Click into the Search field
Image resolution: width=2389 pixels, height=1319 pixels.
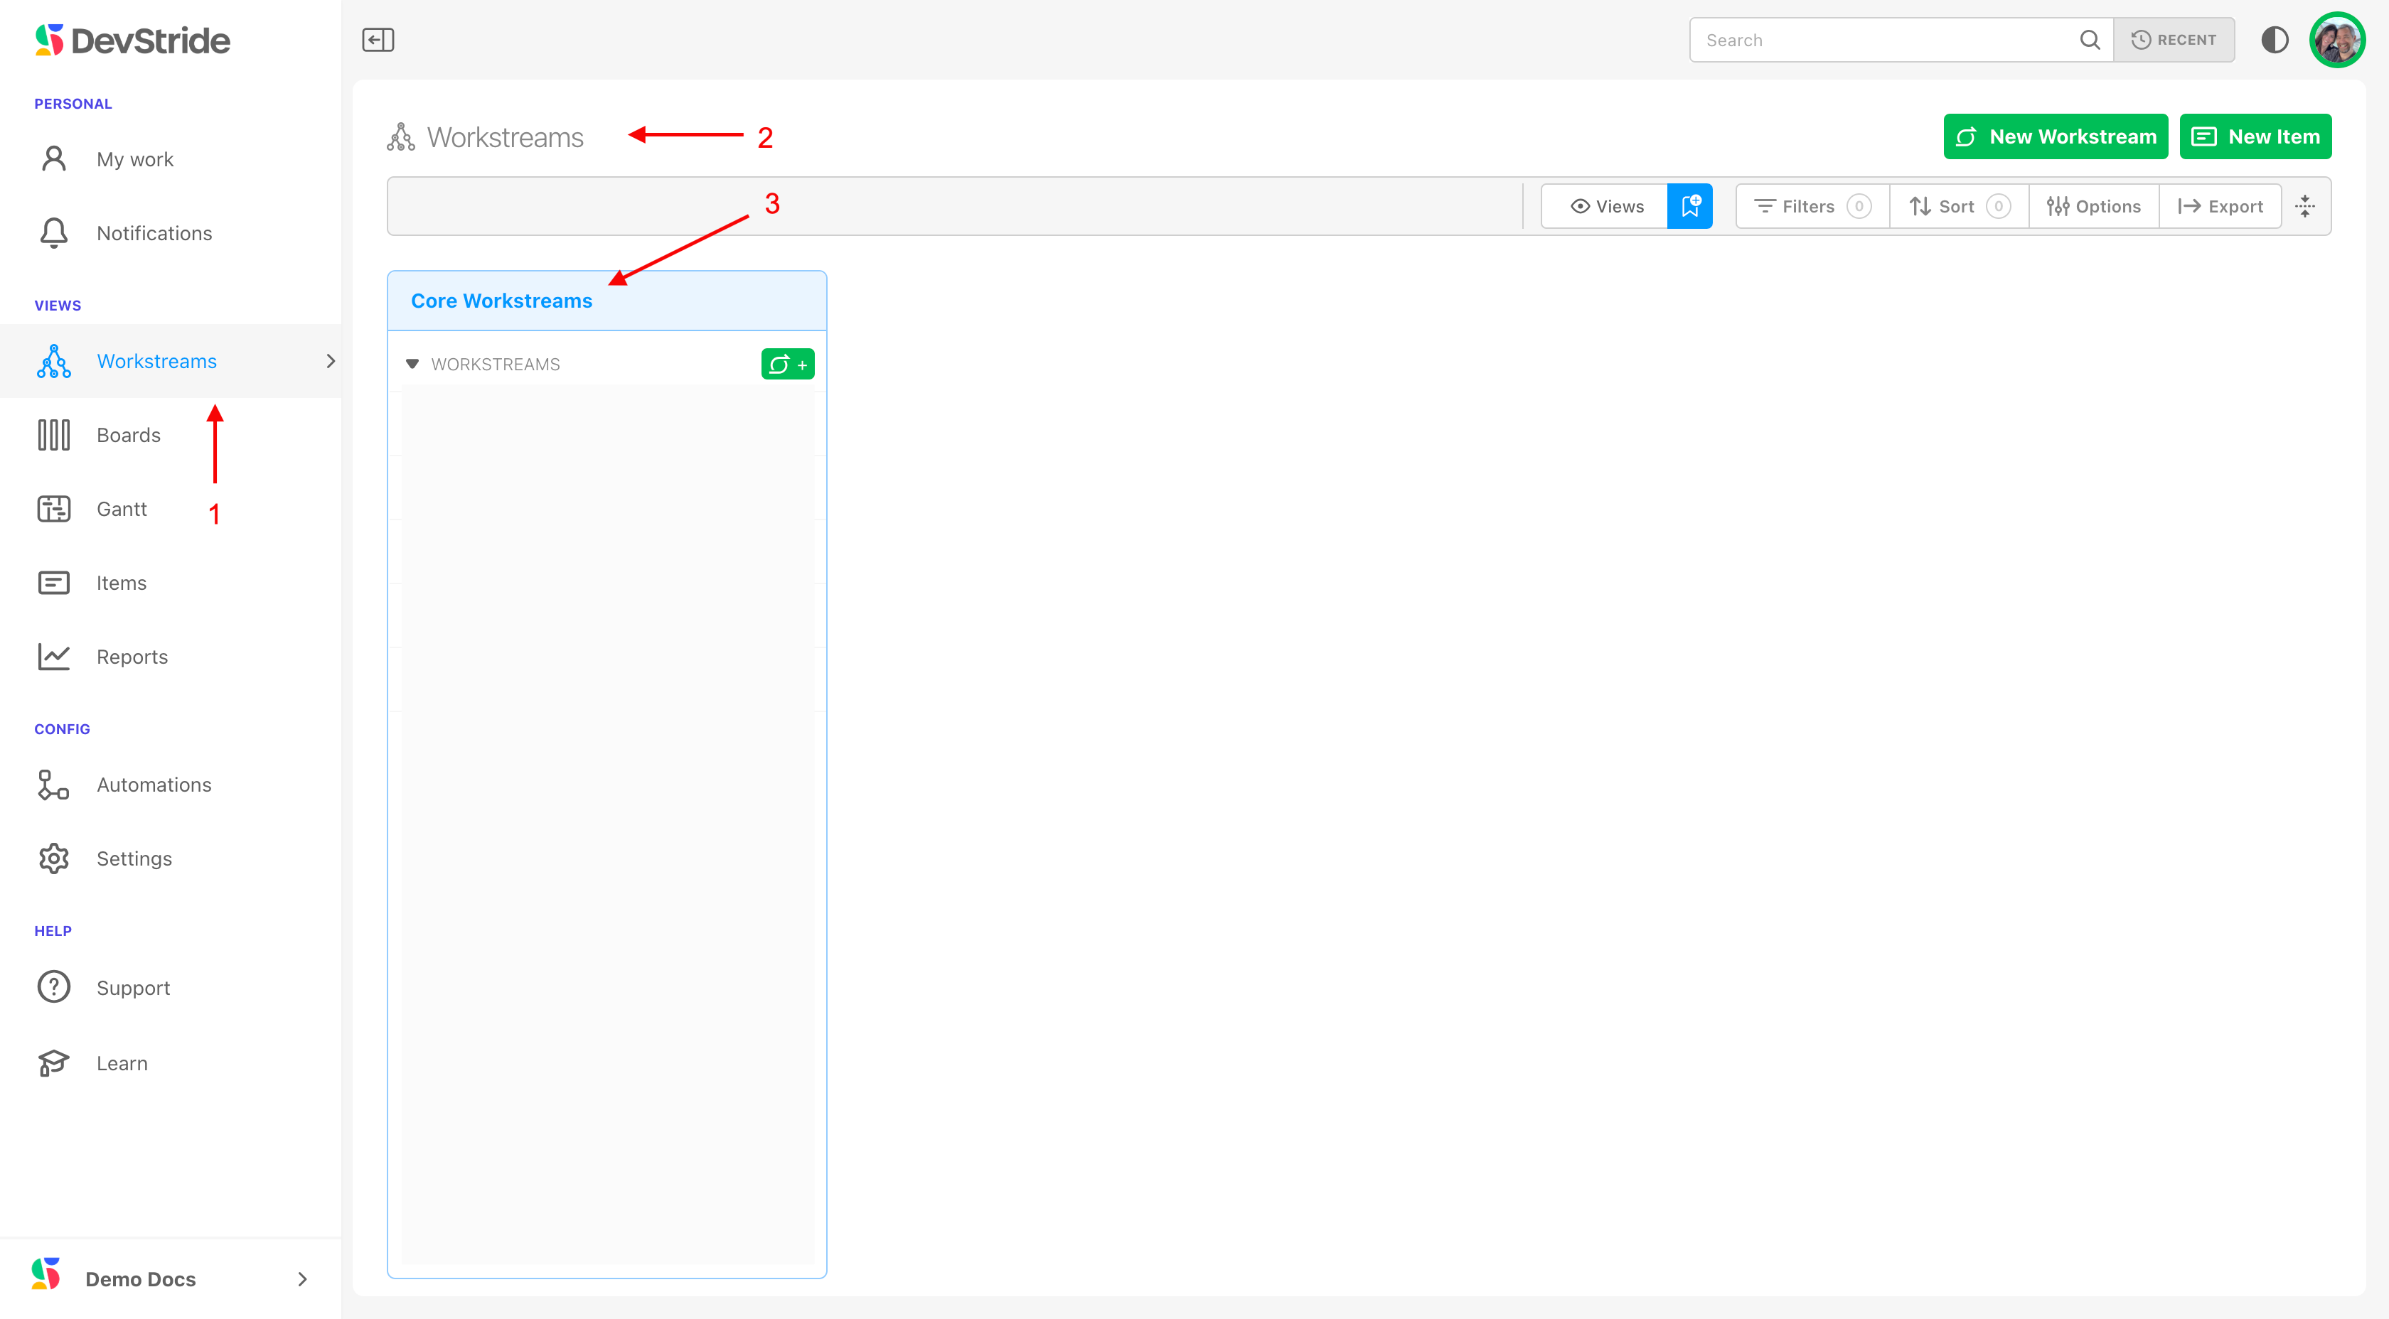pos(1883,40)
